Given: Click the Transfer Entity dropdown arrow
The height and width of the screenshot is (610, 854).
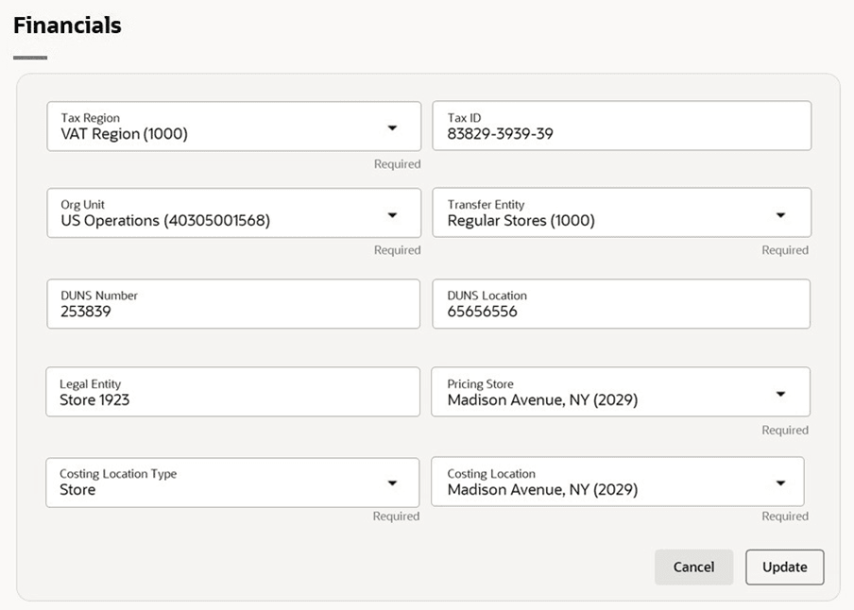Looking at the screenshot, I should (x=780, y=214).
